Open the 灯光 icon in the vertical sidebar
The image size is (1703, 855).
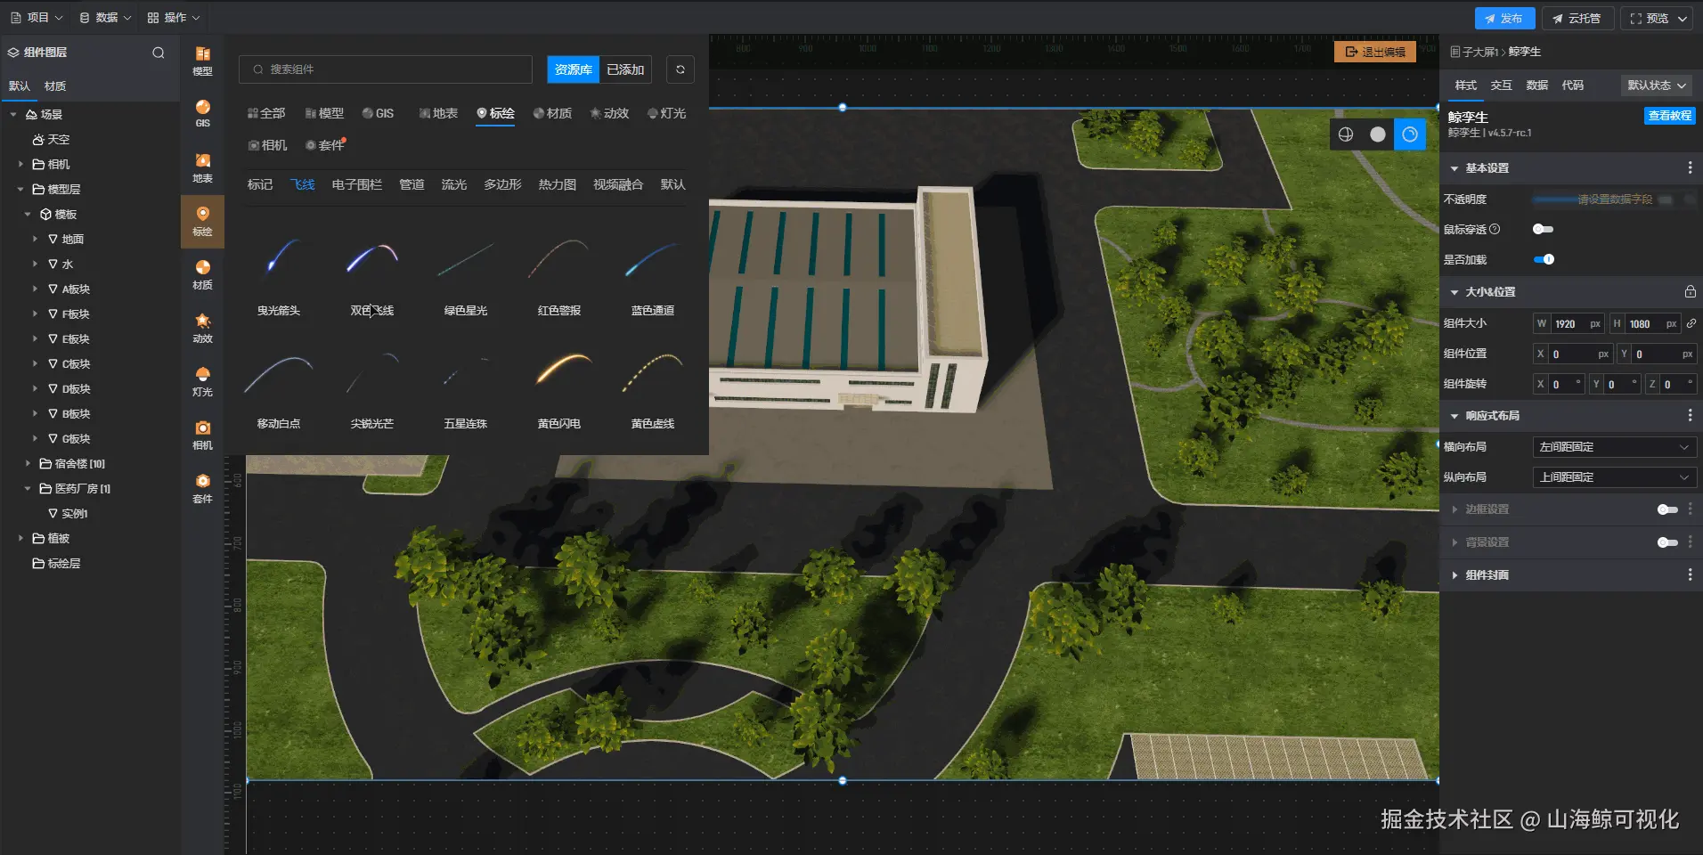[202, 381]
